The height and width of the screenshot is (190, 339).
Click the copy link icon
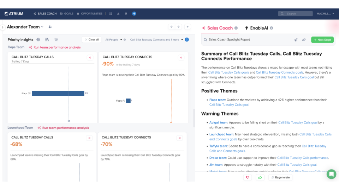pos(304,40)
